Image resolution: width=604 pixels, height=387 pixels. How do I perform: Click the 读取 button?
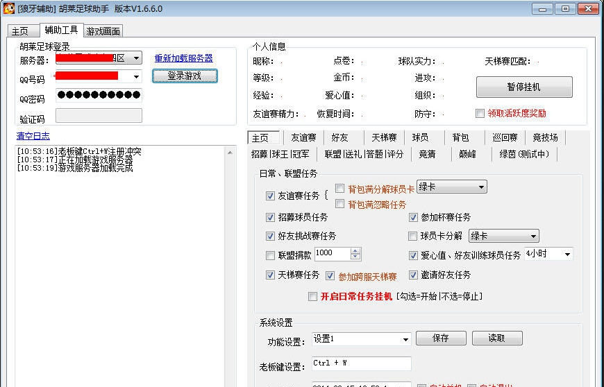click(497, 338)
